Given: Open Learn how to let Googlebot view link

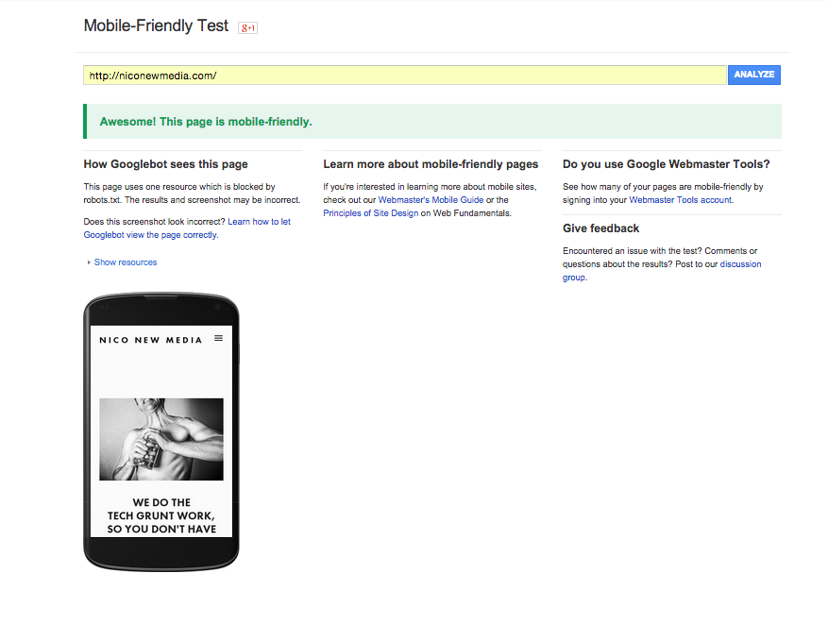Looking at the screenshot, I should pyautogui.click(x=188, y=228).
